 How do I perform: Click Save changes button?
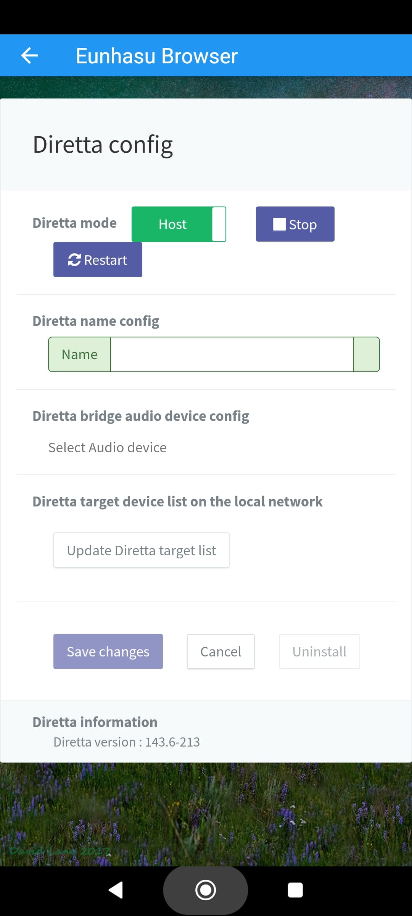coord(108,652)
